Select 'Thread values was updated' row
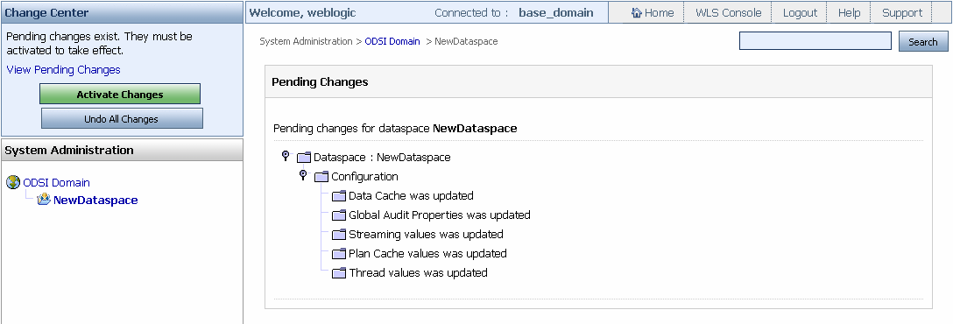This screenshot has width=953, height=324. (418, 273)
